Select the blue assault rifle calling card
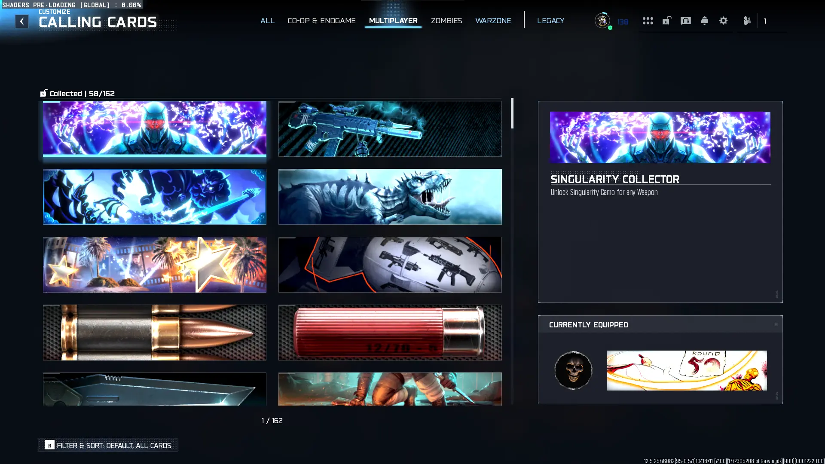Image resolution: width=825 pixels, height=464 pixels. [x=390, y=129]
